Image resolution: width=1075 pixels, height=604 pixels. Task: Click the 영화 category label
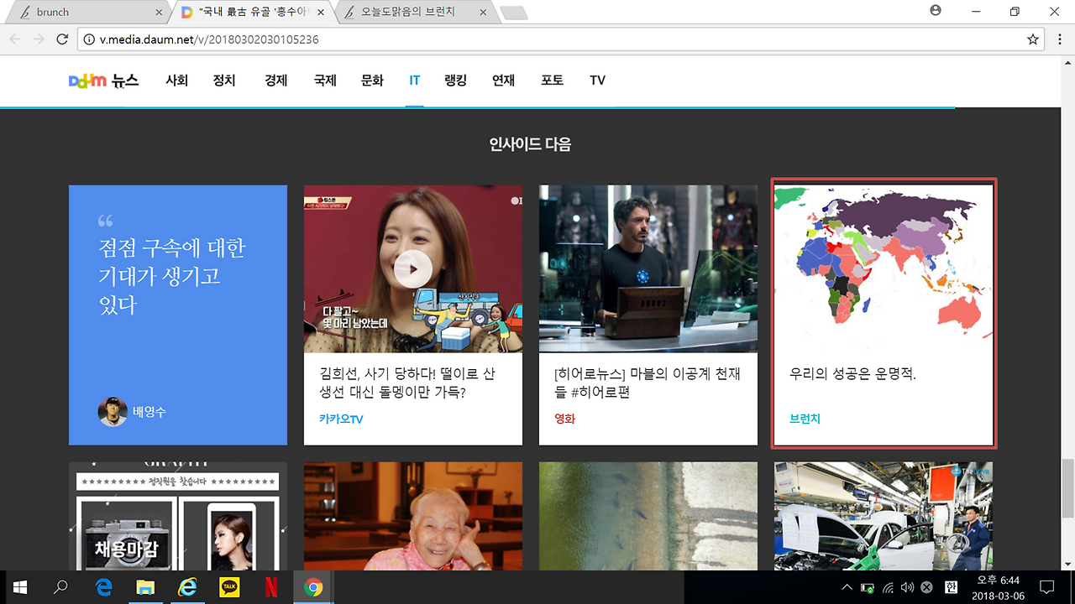point(565,419)
